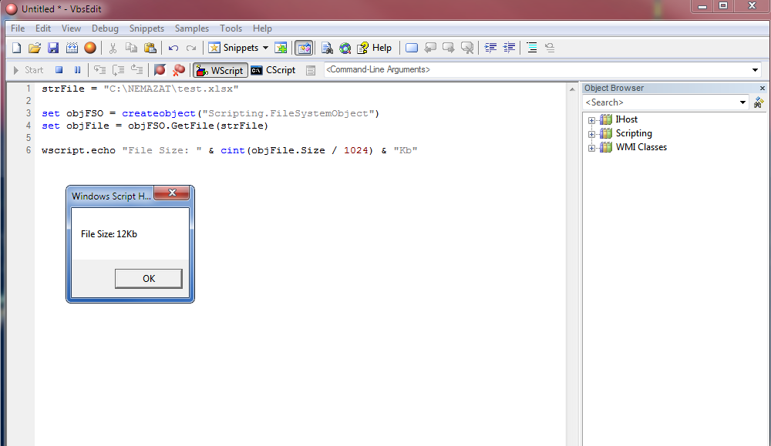Click the Undo arrow in the toolbar
The width and height of the screenshot is (771, 446).
(x=173, y=48)
